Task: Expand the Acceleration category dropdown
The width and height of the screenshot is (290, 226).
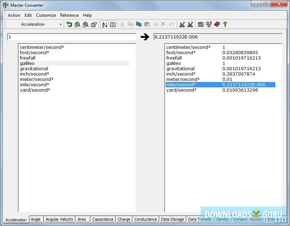Action: [x=61, y=24]
